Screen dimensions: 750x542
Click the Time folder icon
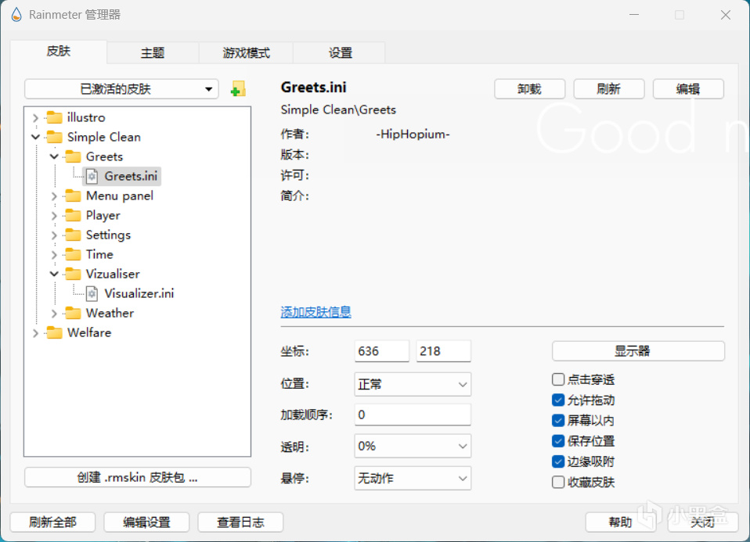point(73,254)
